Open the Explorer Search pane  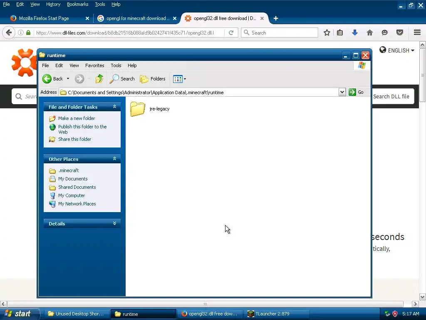click(122, 79)
